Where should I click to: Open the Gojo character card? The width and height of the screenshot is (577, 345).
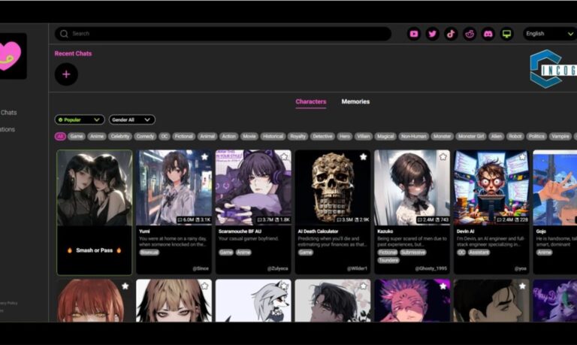555,212
